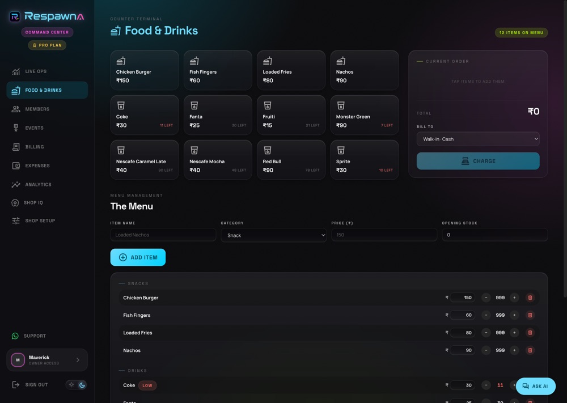567x403 pixels.
Task: Decrease Coke stock with minus button
Action: point(486,385)
